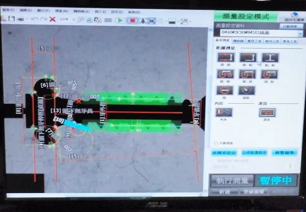
Task: Select the 運算 calculation tool icon
Action: (x=267, y=113)
